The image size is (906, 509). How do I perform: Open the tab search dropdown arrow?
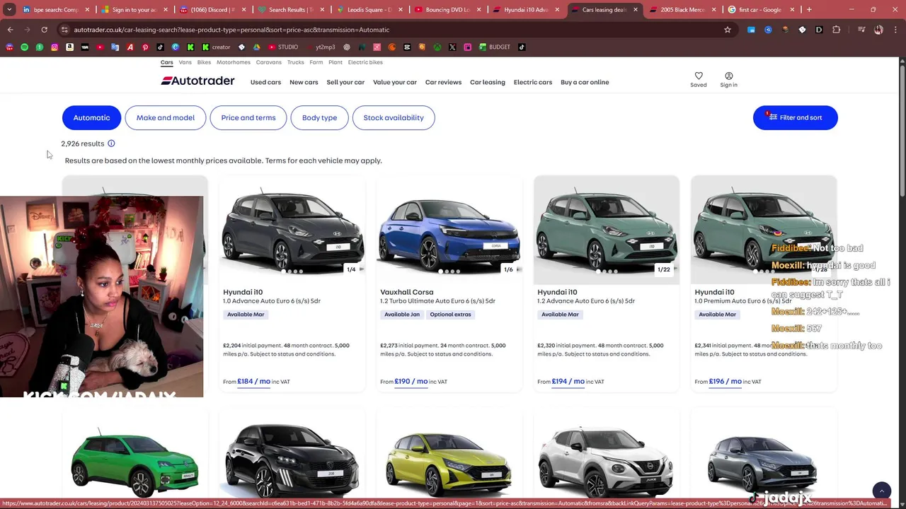coord(9,10)
